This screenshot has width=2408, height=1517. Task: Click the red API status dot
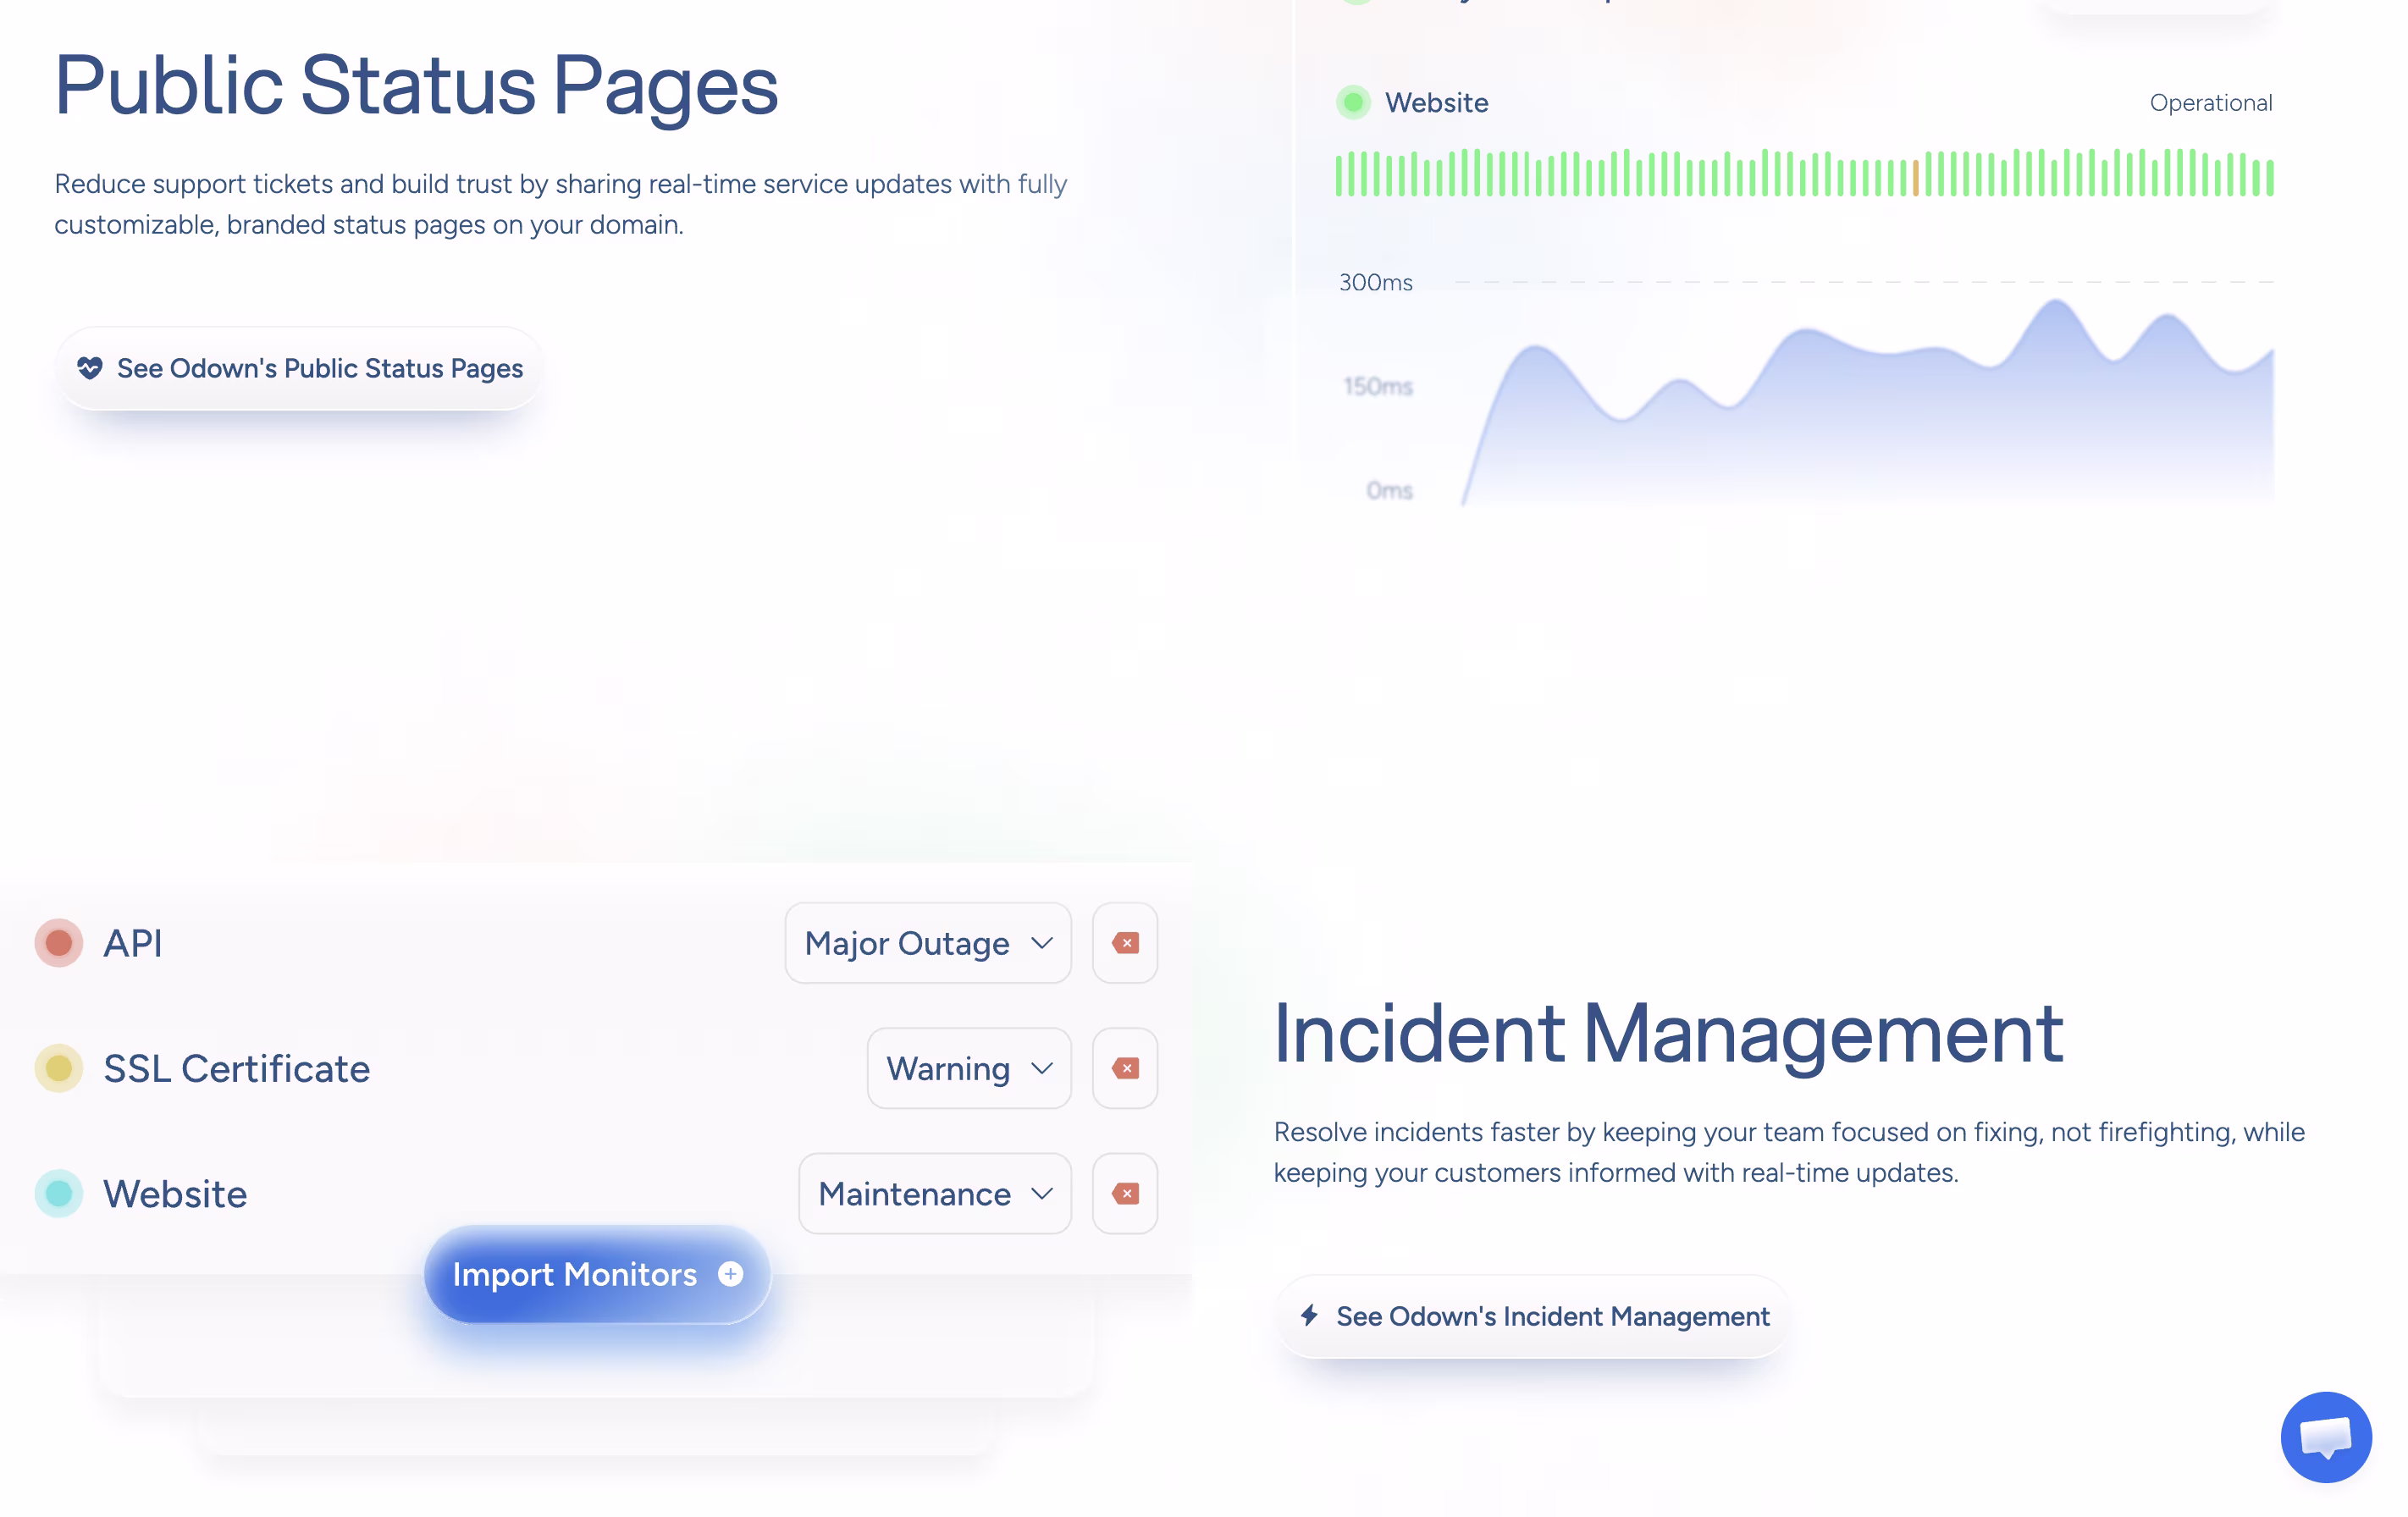(x=59, y=943)
